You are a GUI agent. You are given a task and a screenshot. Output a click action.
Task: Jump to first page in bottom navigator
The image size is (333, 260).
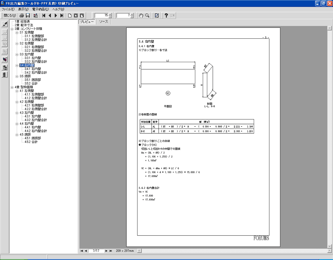(82, 251)
